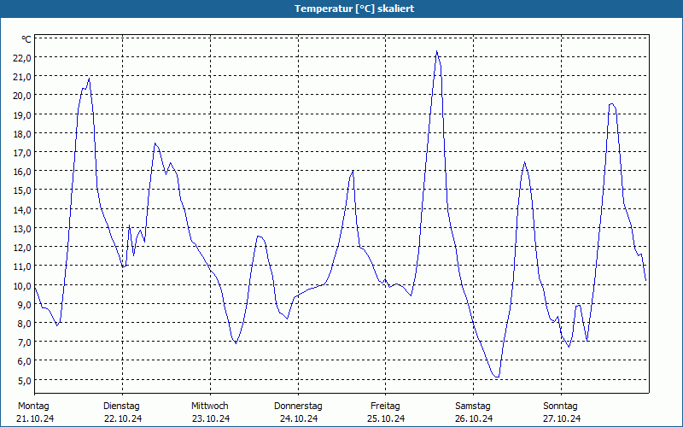Select the 15,0 axis value
This screenshot has height=427, width=683.
(22, 190)
